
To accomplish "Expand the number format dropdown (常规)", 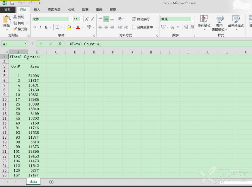I will [193, 19].
